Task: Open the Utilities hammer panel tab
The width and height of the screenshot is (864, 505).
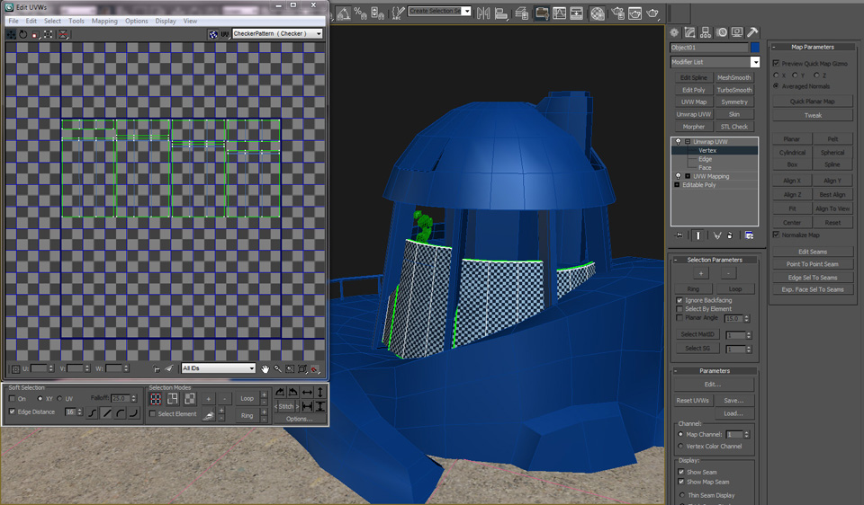Action: pos(752,32)
